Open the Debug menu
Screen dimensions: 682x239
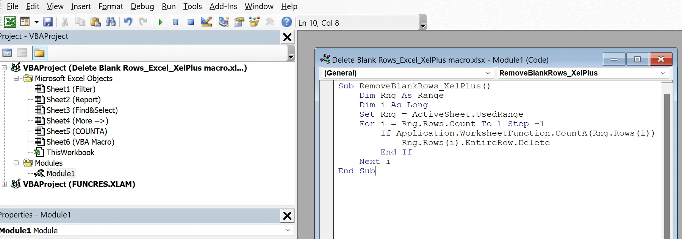tap(142, 6)
